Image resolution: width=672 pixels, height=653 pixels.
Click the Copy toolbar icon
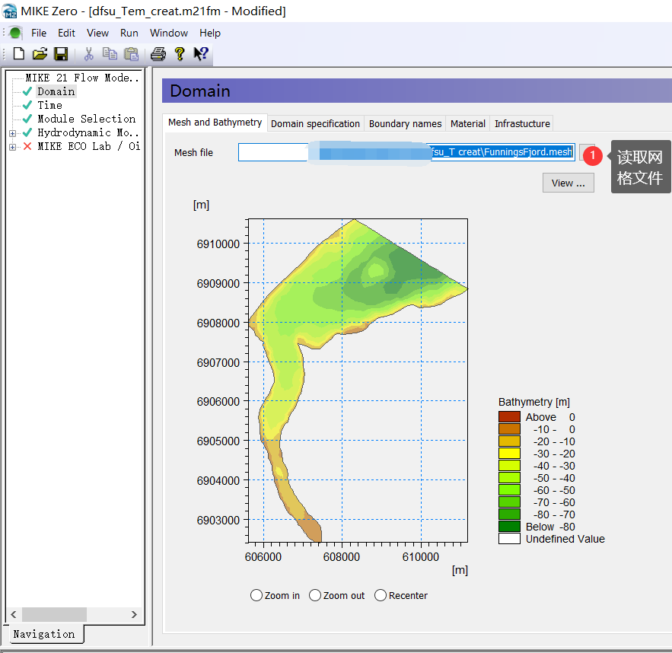point(110,54)
